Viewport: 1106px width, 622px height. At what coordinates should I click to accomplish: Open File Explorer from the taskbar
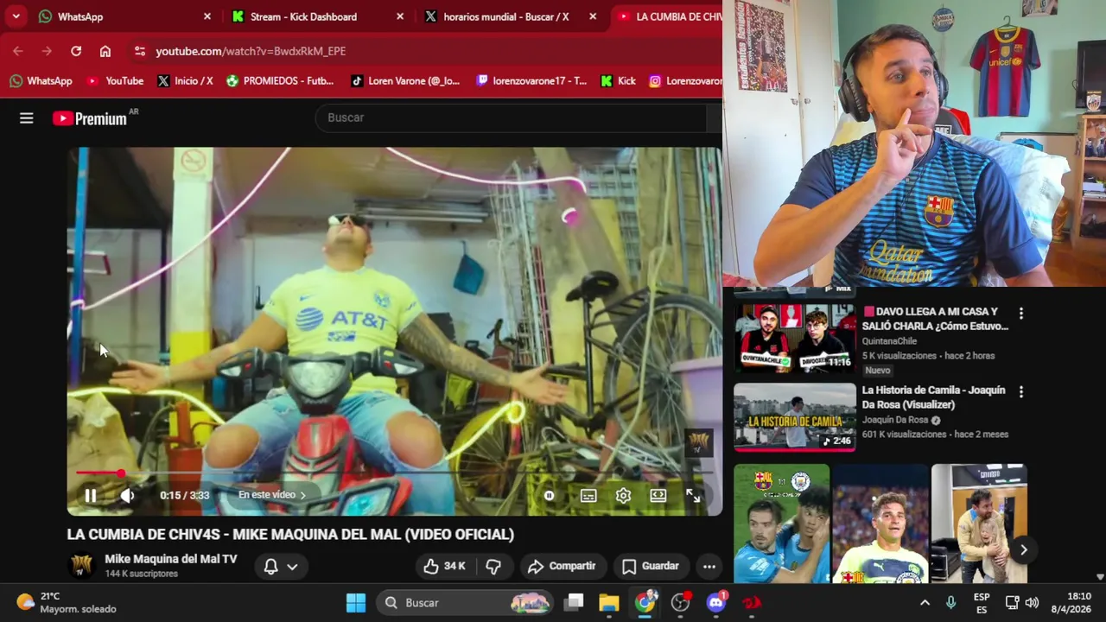609,603
